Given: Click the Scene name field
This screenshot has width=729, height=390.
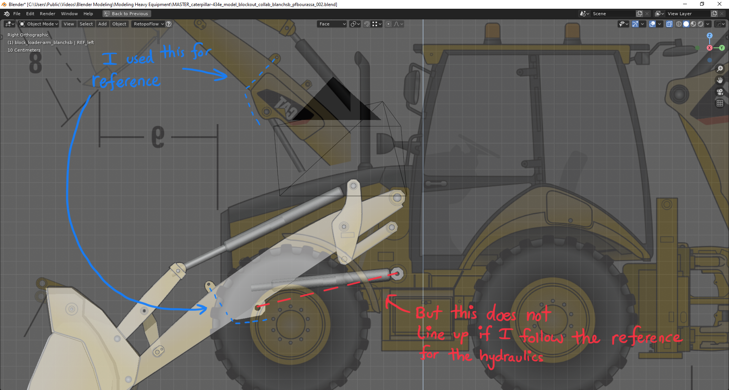Looking at the screenshot, I should click(613, 14).
